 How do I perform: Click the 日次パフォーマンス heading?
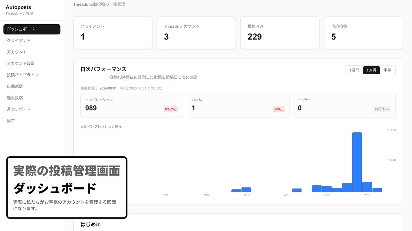click(103, 69)
